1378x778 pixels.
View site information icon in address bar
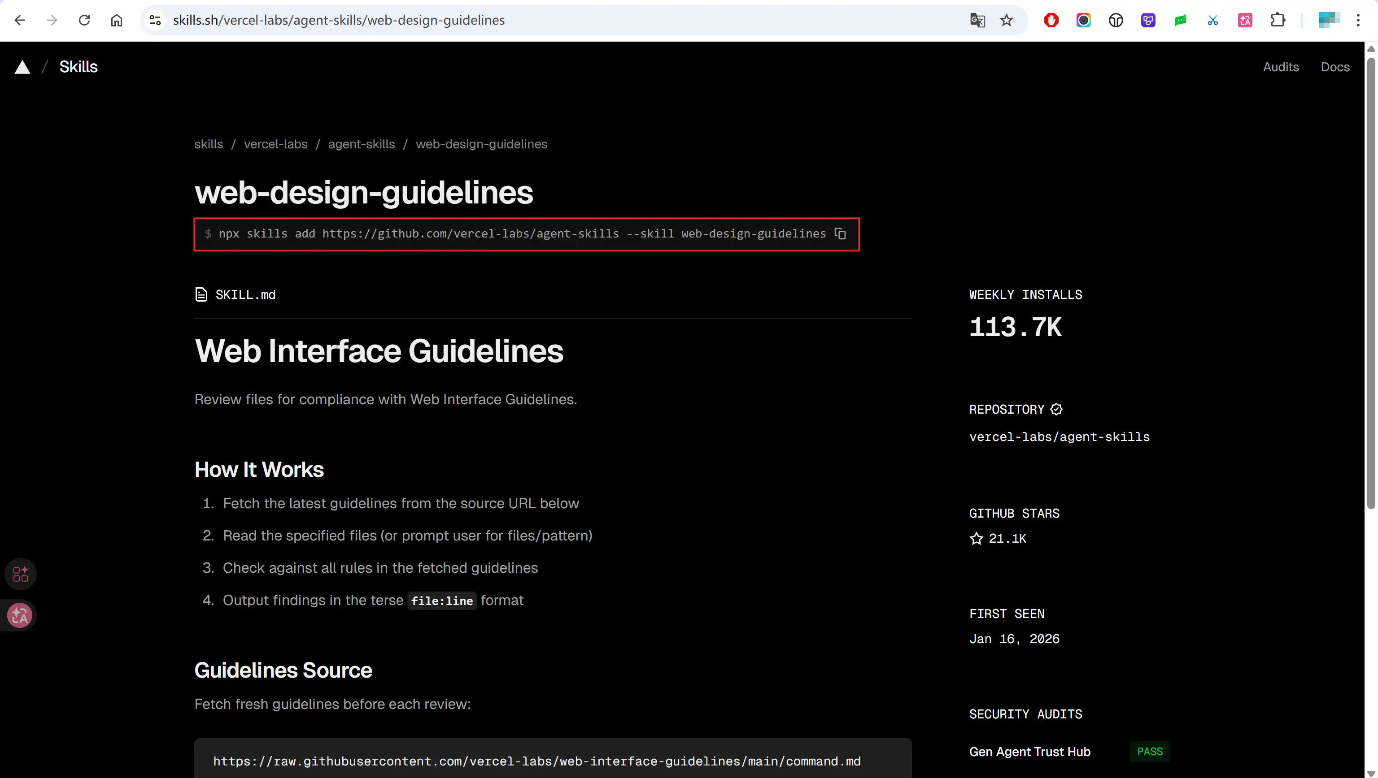[x=155, y=20]
